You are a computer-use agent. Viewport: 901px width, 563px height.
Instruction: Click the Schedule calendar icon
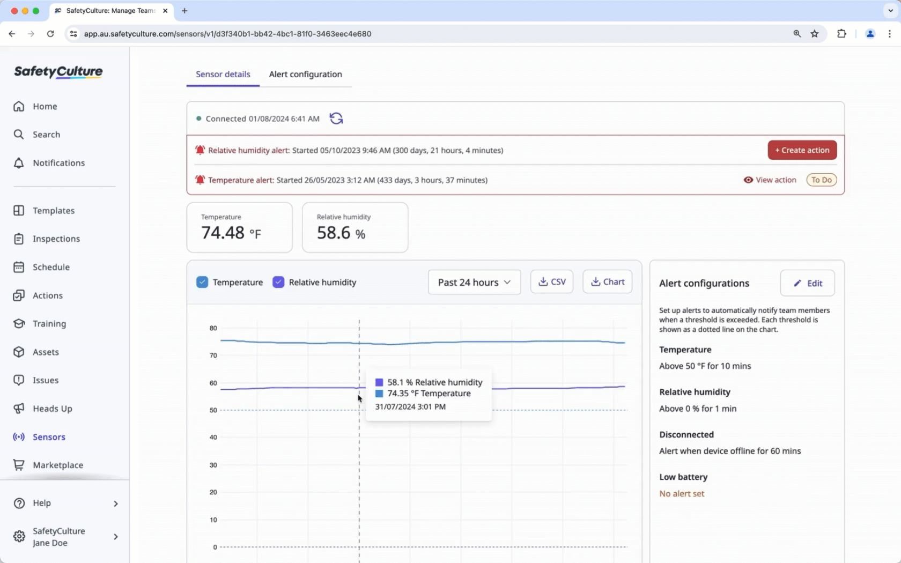coord(19,267)
